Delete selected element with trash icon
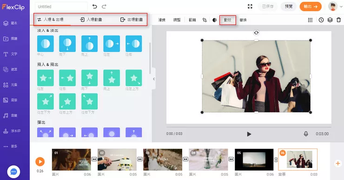 pyautogui.click(x=339, y=20)
